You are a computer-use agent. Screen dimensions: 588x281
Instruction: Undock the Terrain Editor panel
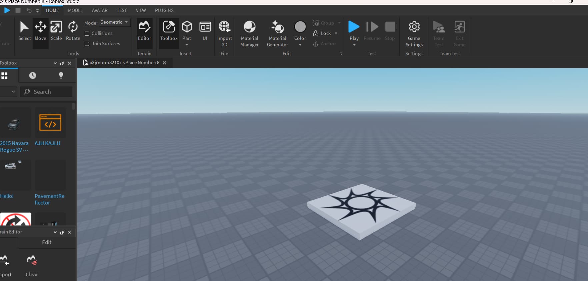coord(62,232)
